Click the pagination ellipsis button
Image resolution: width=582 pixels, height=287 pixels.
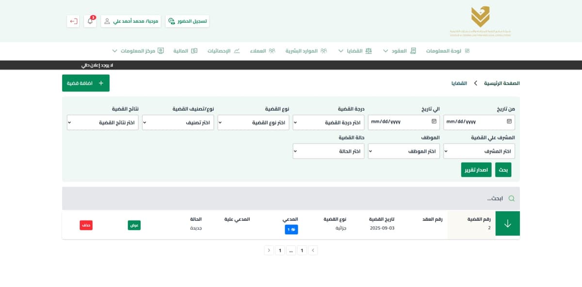[291, 251]
